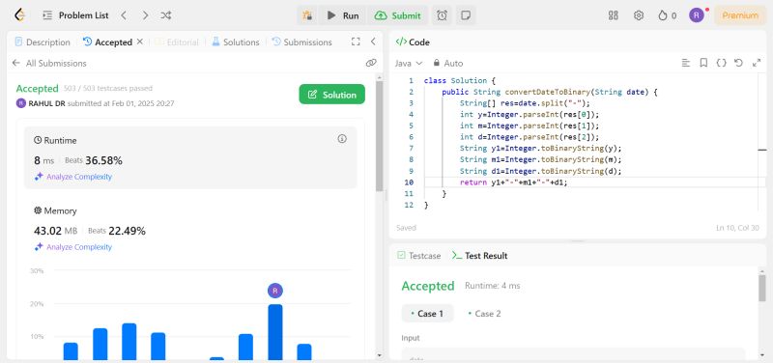Open the notes sticky icon
773x363 pixels.
coord(466,15)
